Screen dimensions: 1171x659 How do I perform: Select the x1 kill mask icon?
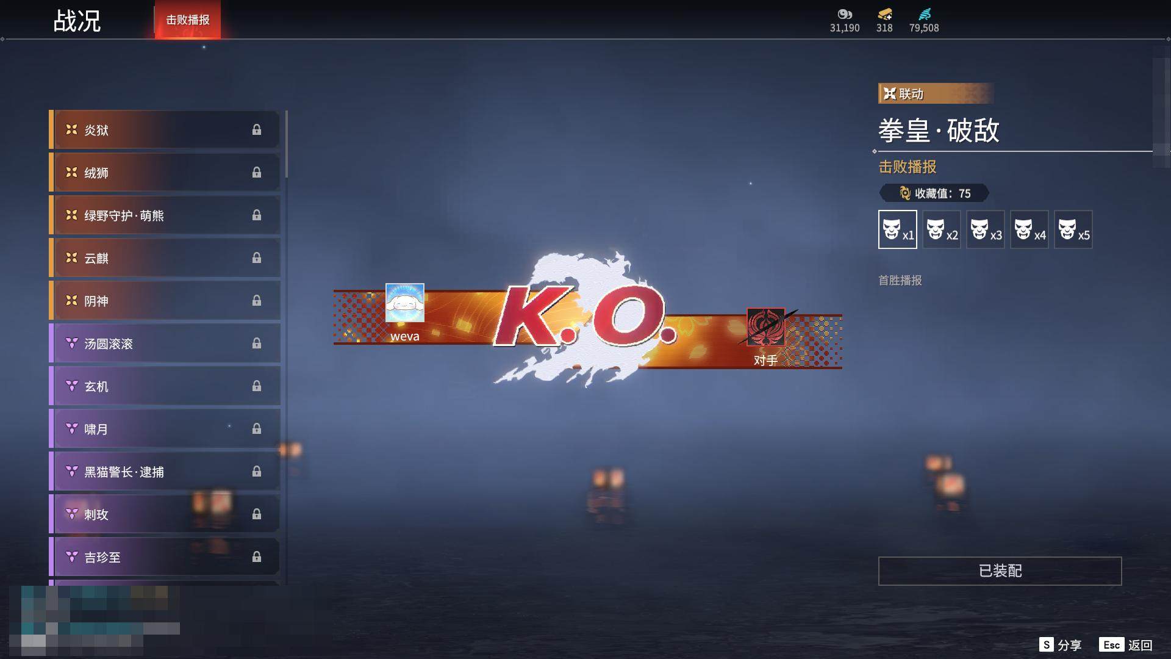click(x=897, y=229)
